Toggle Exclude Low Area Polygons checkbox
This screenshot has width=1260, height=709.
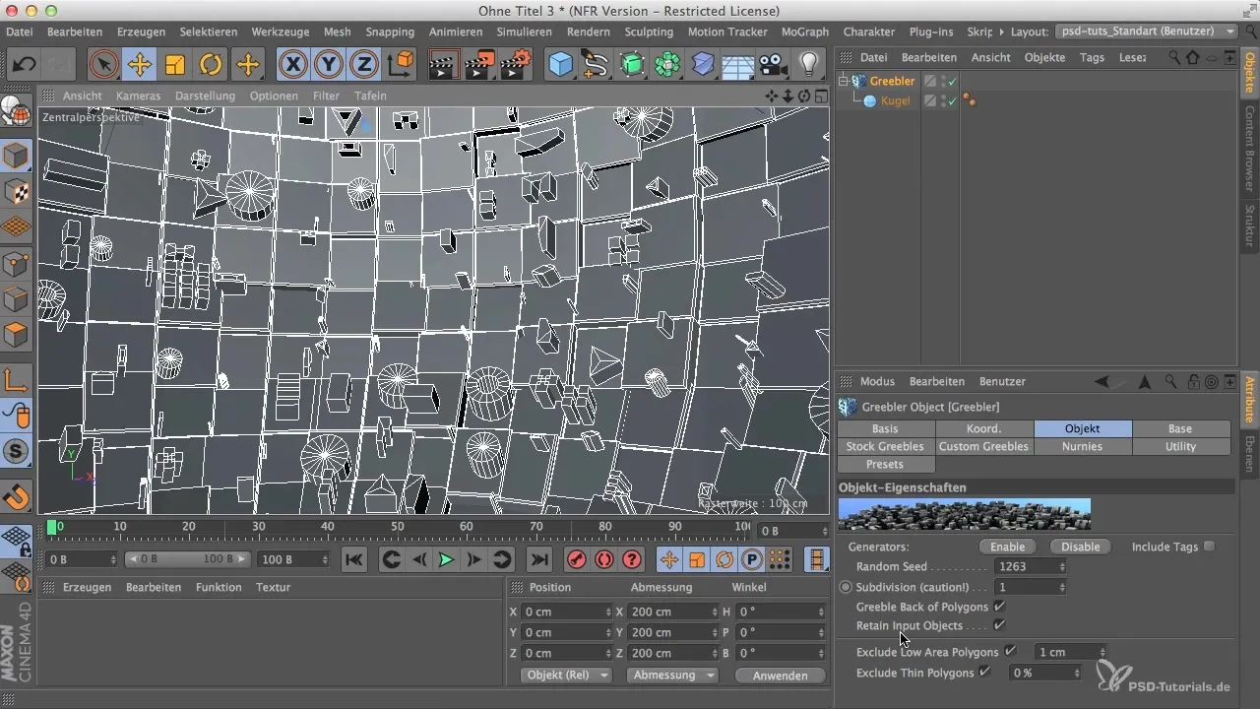(1010, 652)
